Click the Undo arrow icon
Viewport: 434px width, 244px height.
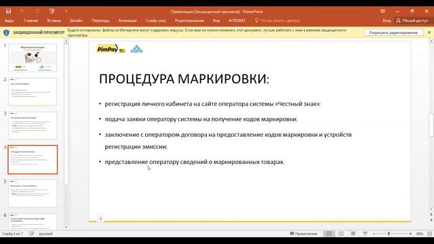pyautogui.click(x=22, y=12)
